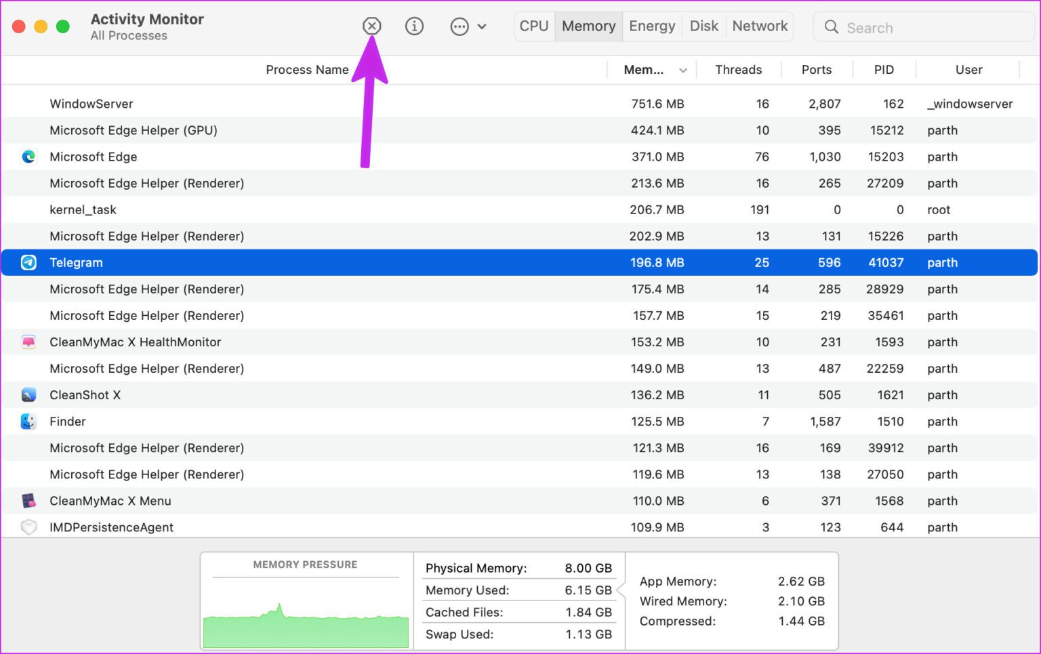Select the kernel_task process row
1041x654 pixels.
pyautogui.click(x=339, y=210)
